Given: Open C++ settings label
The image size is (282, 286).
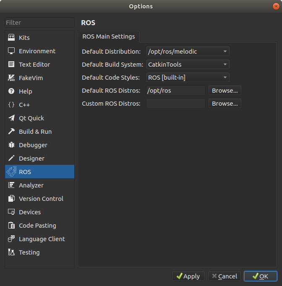Looking at the screenshot, I should (24, 105).
